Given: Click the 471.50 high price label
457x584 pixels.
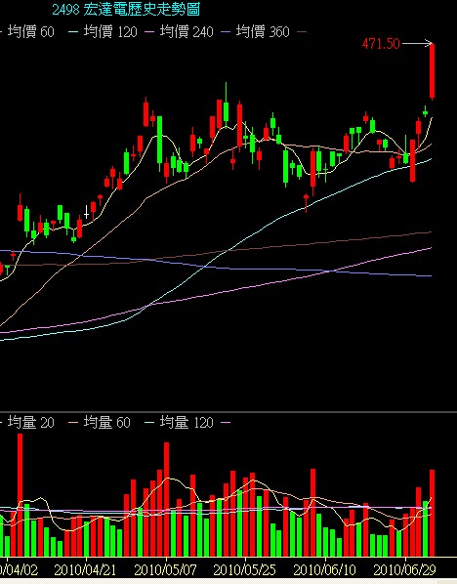Looking at the screenshot, I should pyautogui.click(x=381, y=44).
